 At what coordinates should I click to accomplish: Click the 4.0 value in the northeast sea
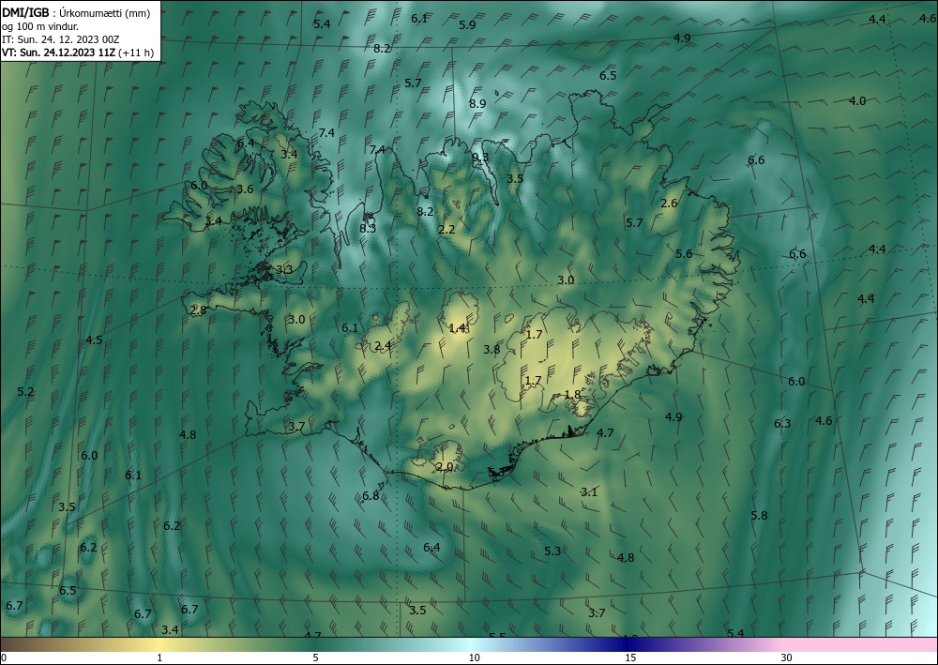pyautogui.click(x=858, y=101)
